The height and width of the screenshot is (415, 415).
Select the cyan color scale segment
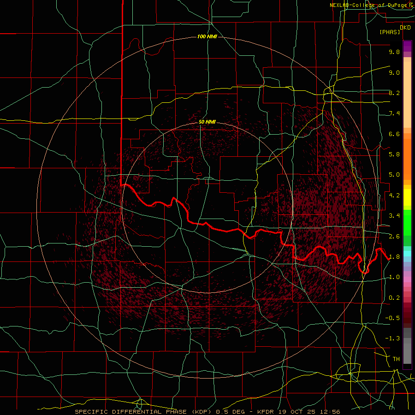tap(407, 254)
